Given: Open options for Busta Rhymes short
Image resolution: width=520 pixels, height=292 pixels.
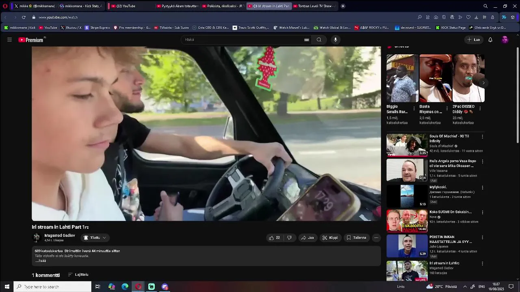Looking at the screenshot, I should coord(447,109).
